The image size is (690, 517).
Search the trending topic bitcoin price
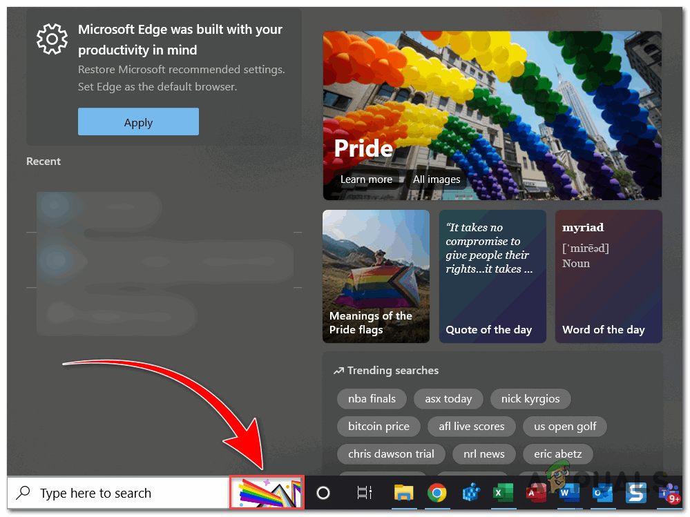378,427
